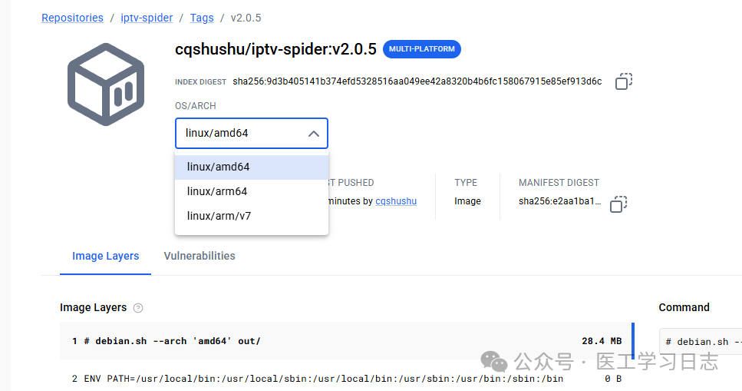
Task: Click the blue layer size bar indicator
Action: (x=633, y=341)
